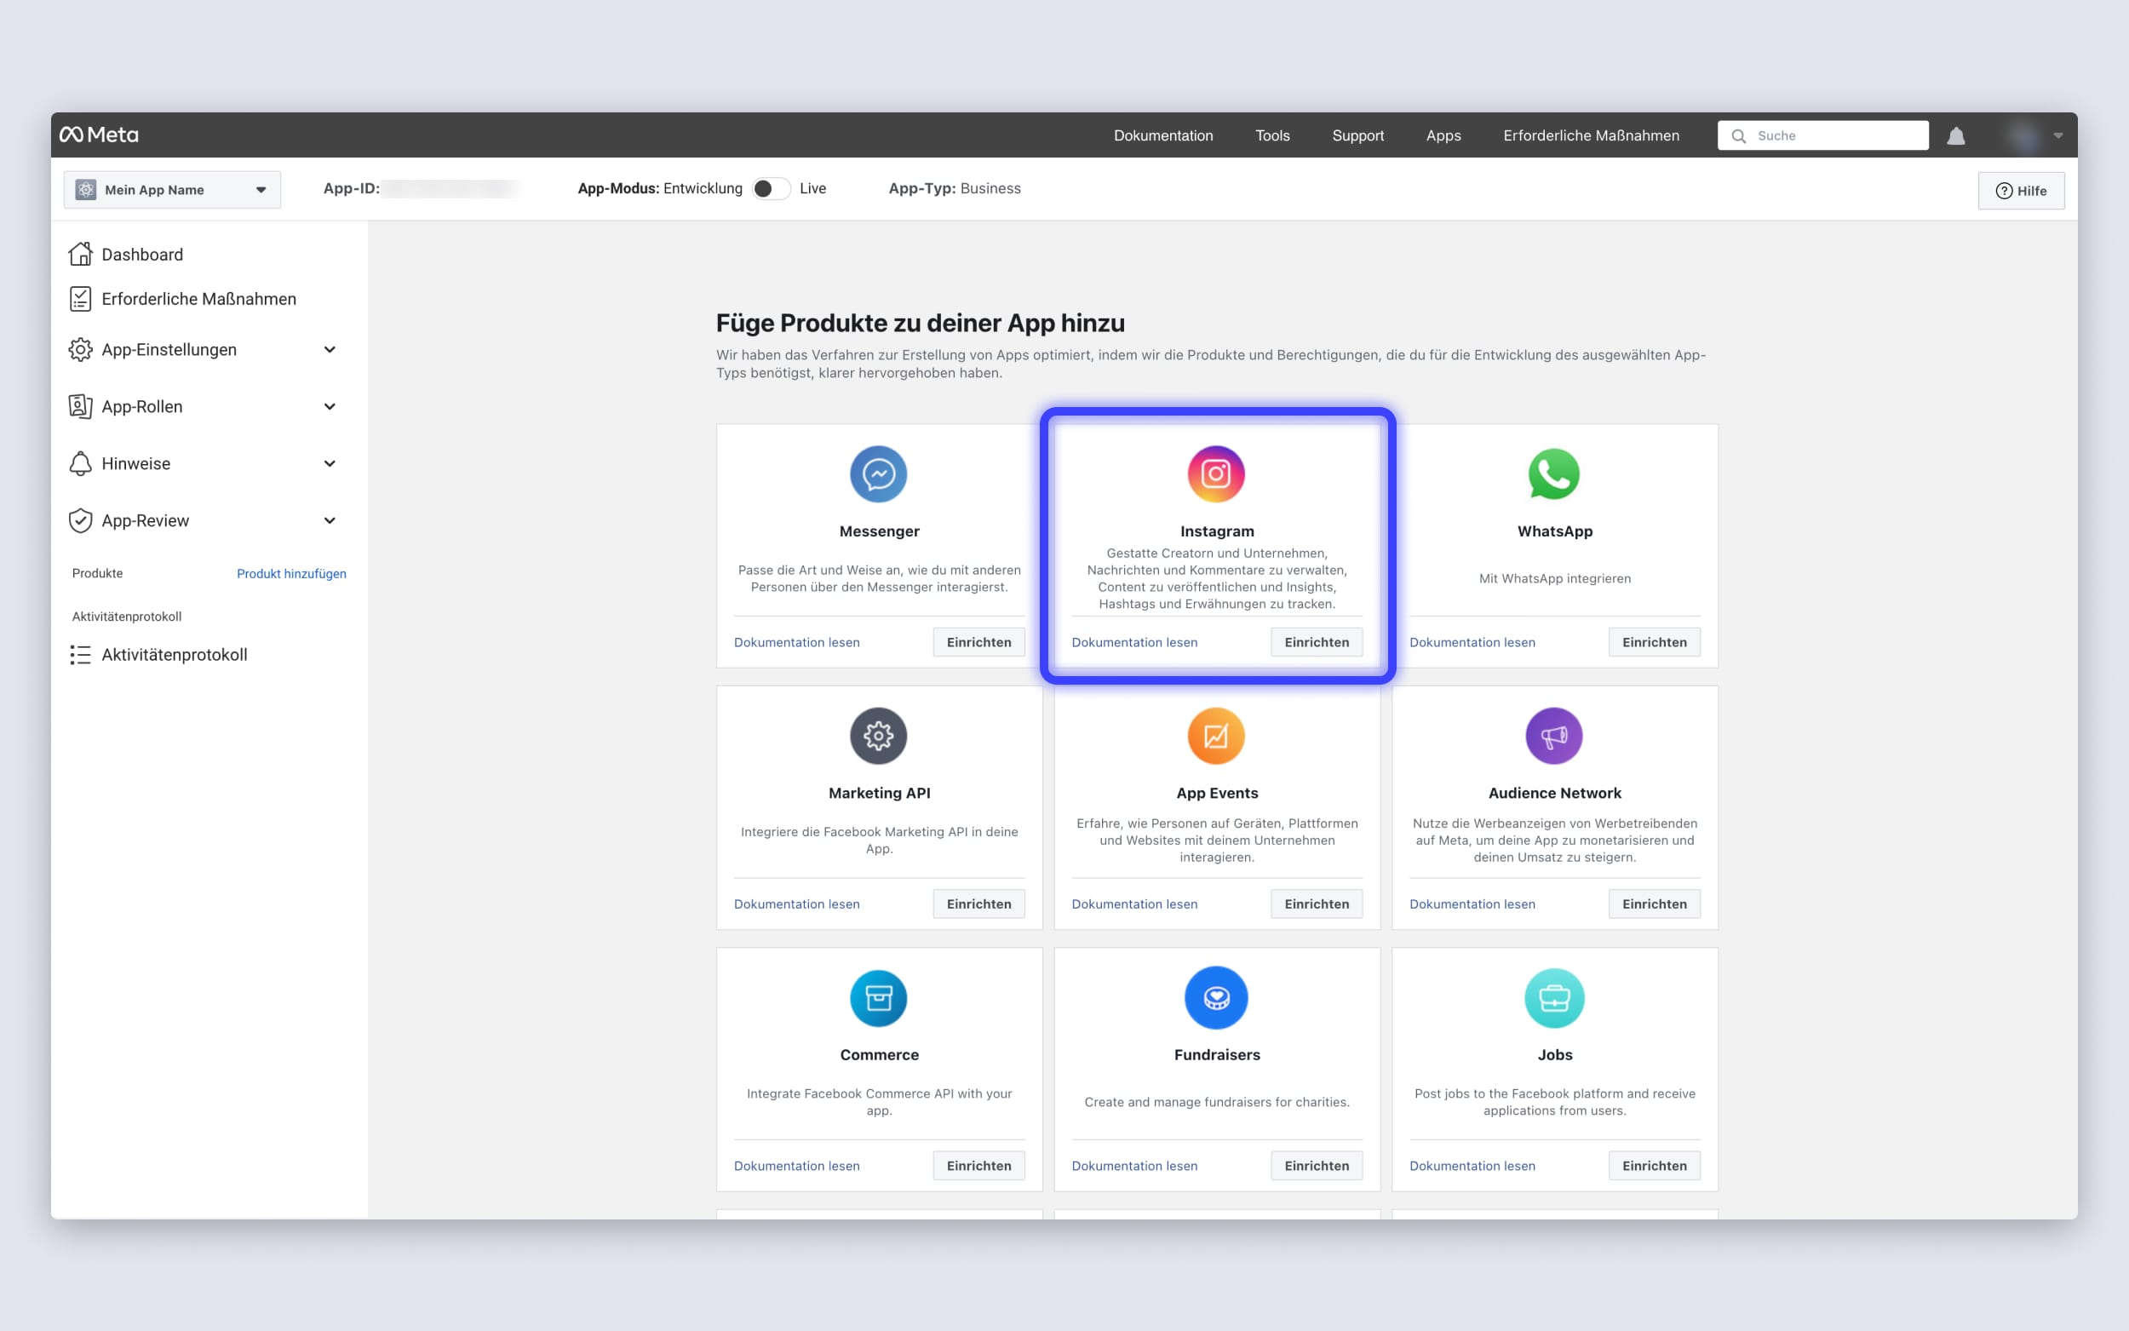The height and width of the screenshot is (1331, 2129).
Task: Click the Hilfe button
Action: 2021,190
